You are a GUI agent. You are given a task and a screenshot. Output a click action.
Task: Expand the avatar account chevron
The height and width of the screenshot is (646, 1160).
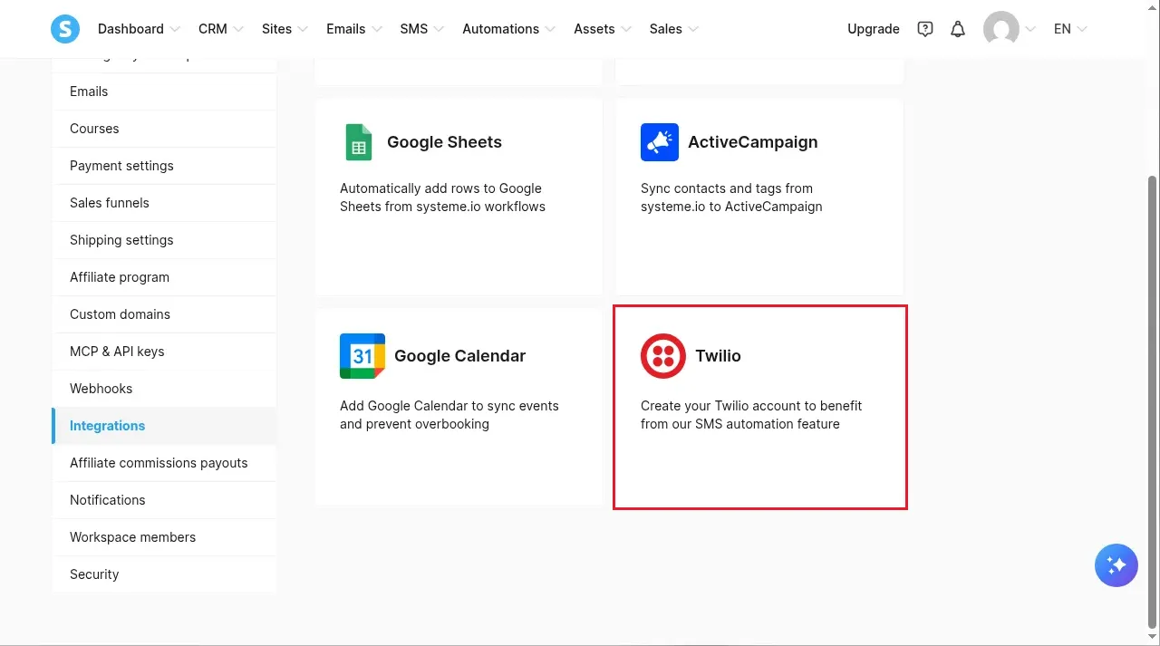1029,29
